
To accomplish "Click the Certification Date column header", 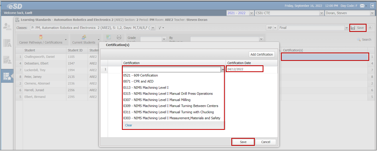I will coord(251,63).
